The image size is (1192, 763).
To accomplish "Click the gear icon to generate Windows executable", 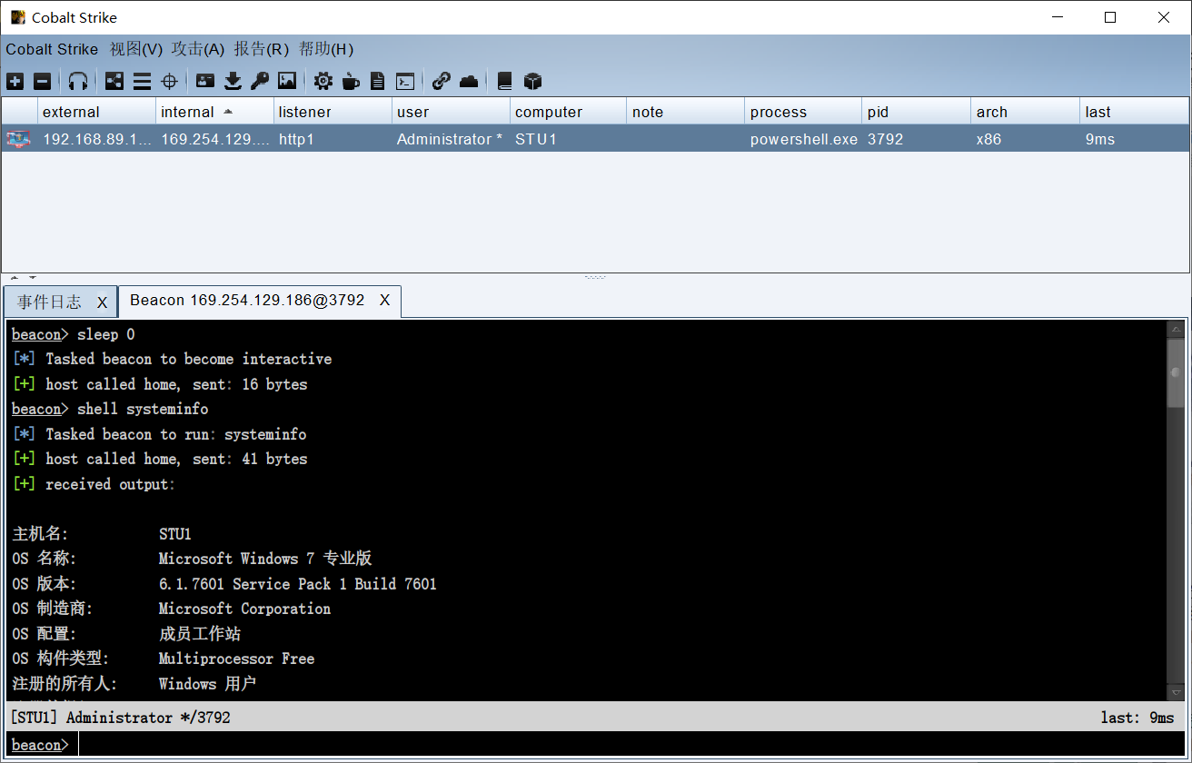I will point(323,81).
